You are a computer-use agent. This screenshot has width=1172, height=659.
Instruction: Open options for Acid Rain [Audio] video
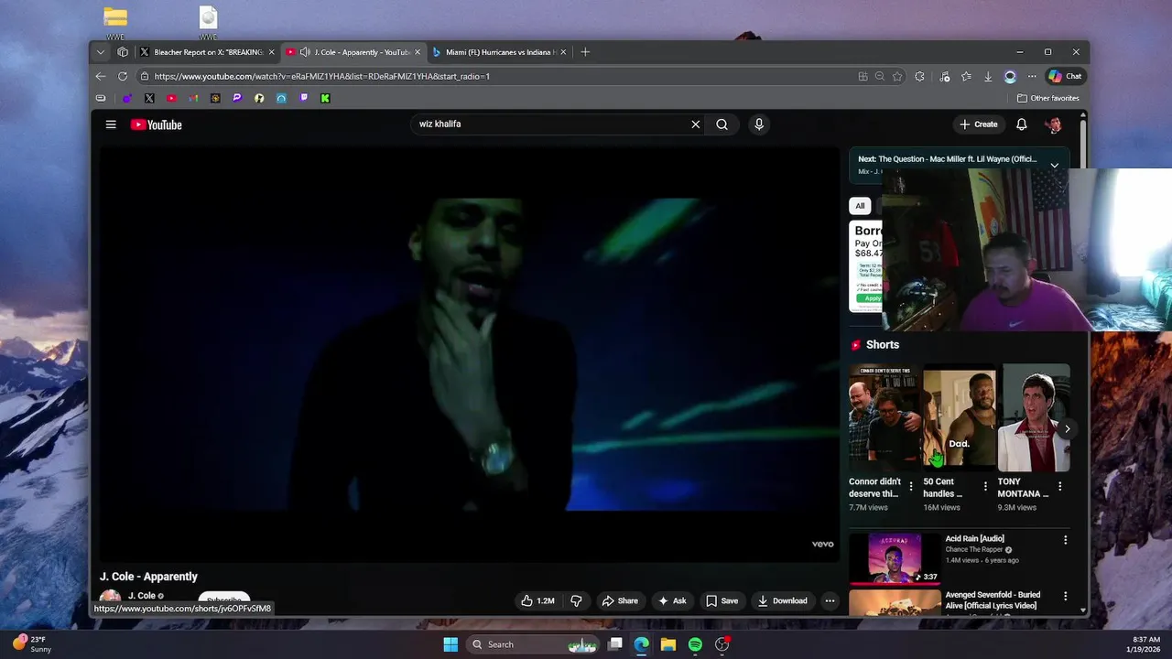[x=1065, y=540]
